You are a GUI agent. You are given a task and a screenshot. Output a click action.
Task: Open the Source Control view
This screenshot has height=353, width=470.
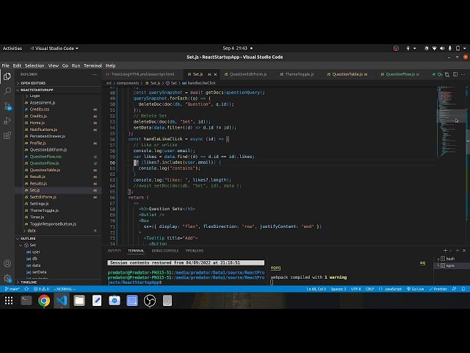pos(7,106)
